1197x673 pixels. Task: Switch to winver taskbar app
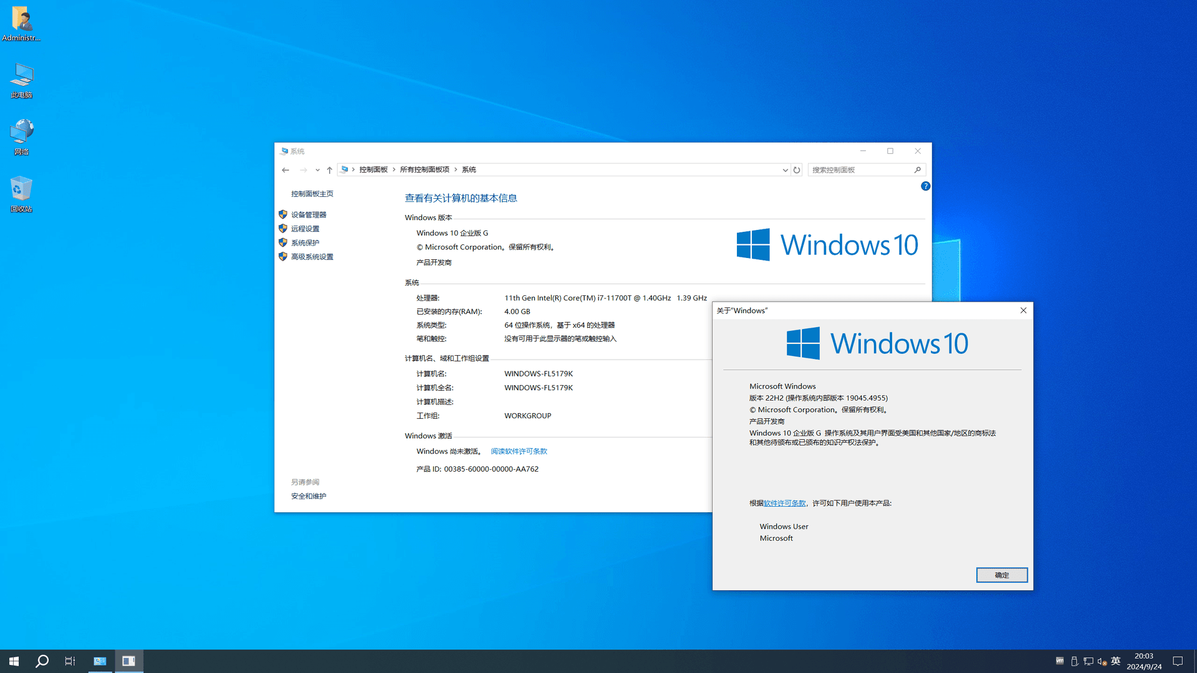pyautogui.click(x=128, y=661)
